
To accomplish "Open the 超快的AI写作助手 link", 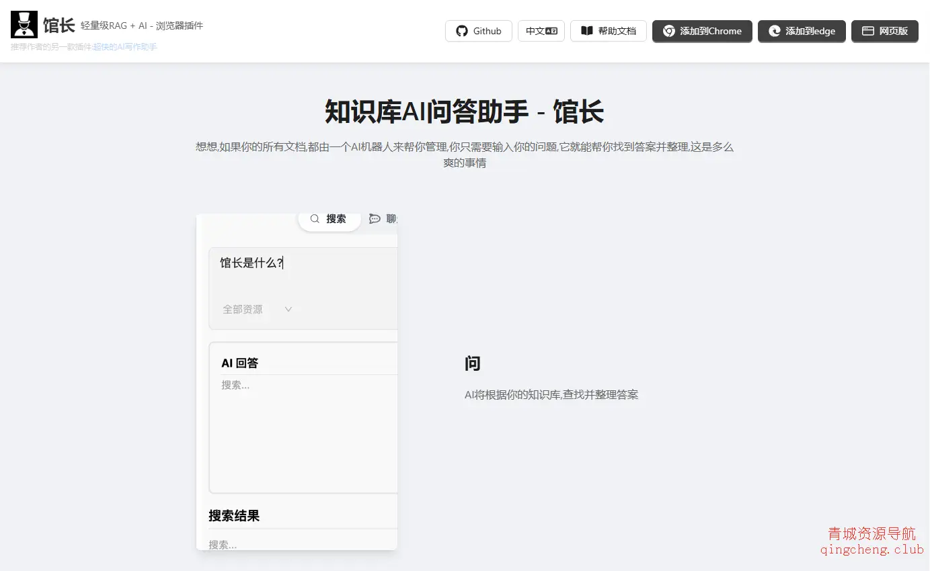I will [125, 47].
